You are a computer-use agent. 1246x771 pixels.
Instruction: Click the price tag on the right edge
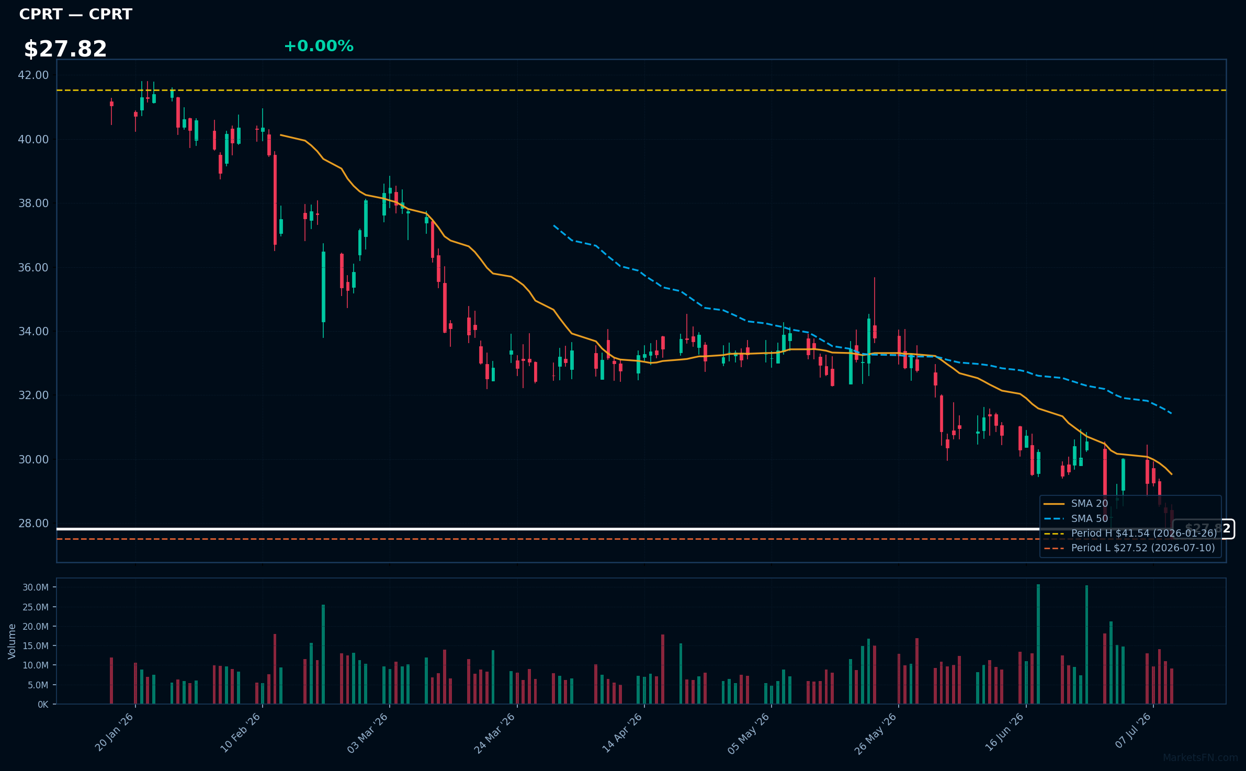1204,529
